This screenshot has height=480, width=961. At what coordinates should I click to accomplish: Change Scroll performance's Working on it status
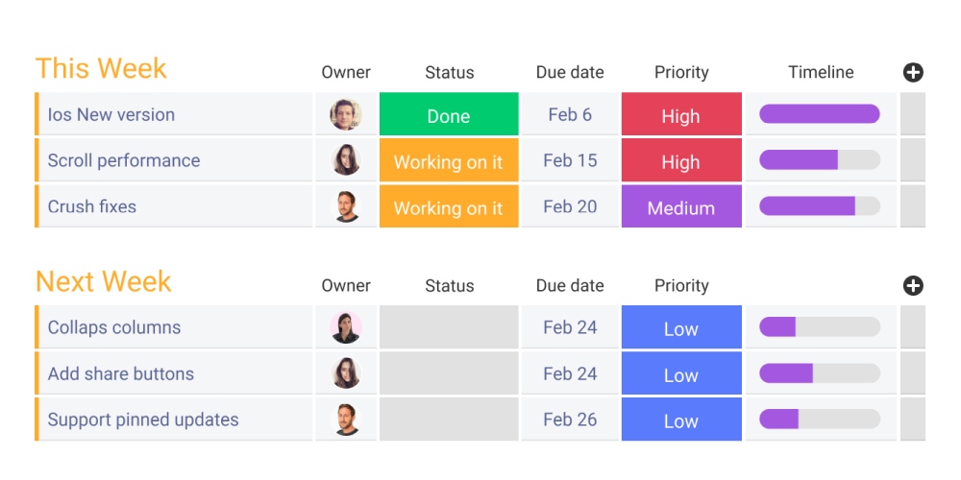click(449, 161)
